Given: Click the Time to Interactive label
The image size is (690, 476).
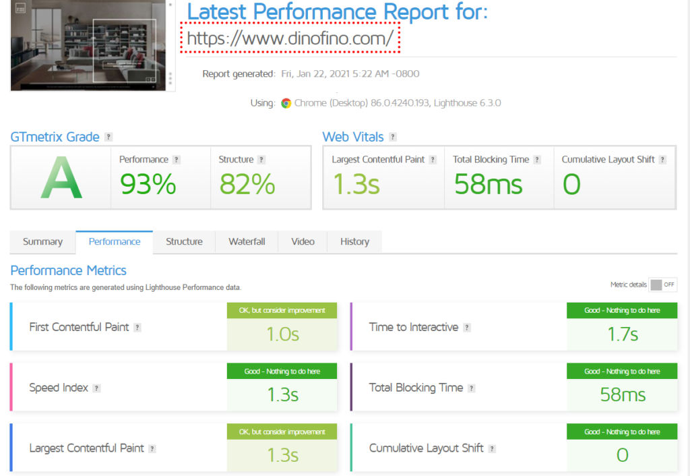Looking at the screenshot, I should point(414,327).
